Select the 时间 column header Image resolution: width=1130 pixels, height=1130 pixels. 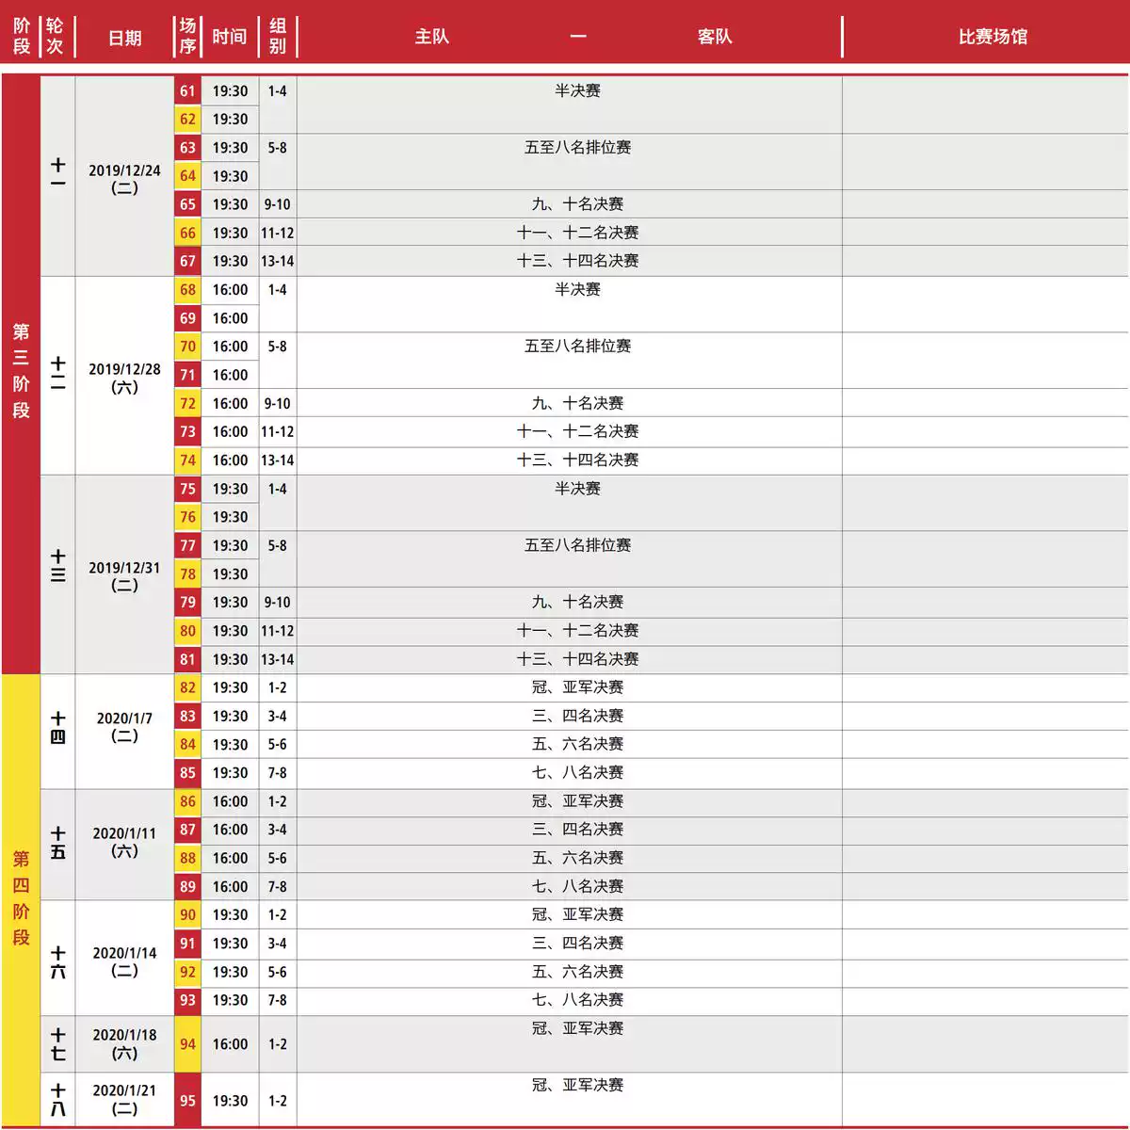pos(229,37)
